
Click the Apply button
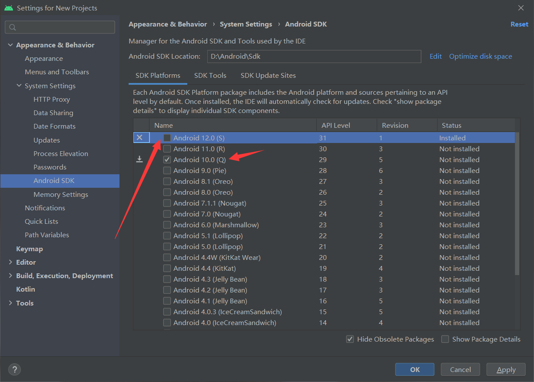pyautogui.click(x=506, y=369)
